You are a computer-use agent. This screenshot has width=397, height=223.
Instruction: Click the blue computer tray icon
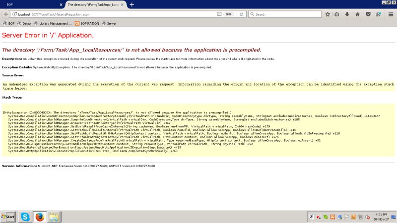(x=339, y=217)
